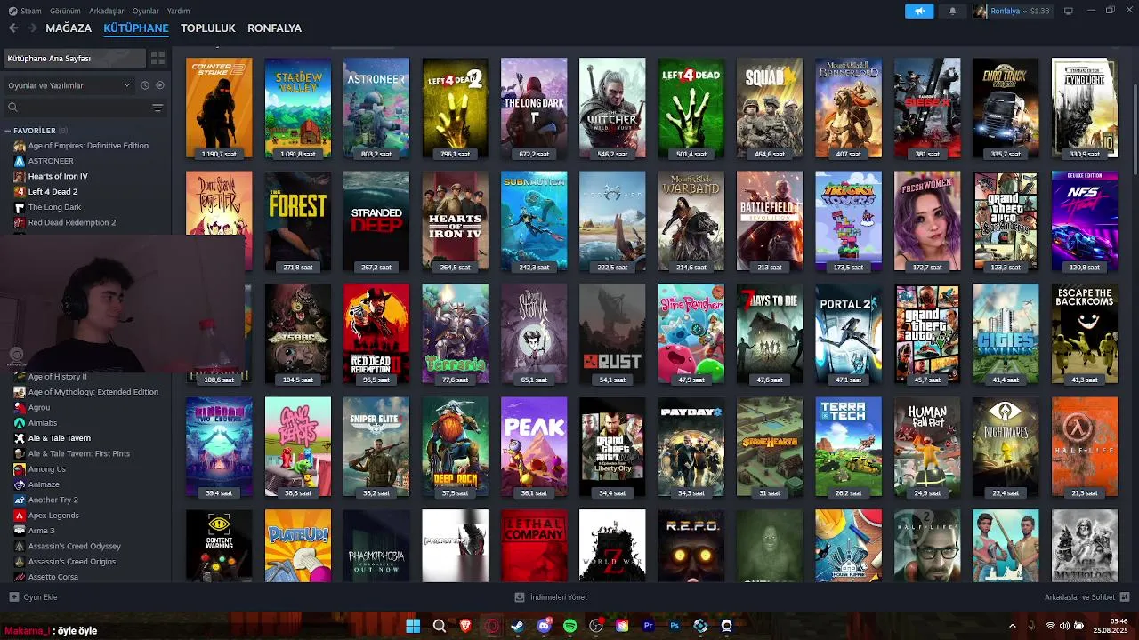Open the Subnautica cover
The width and height of the screenshot is (1139, 640).
click(x=534, y=221)
